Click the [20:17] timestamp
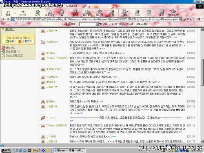The height and width of the screenshot is (153, 204). tap(191, 142)
